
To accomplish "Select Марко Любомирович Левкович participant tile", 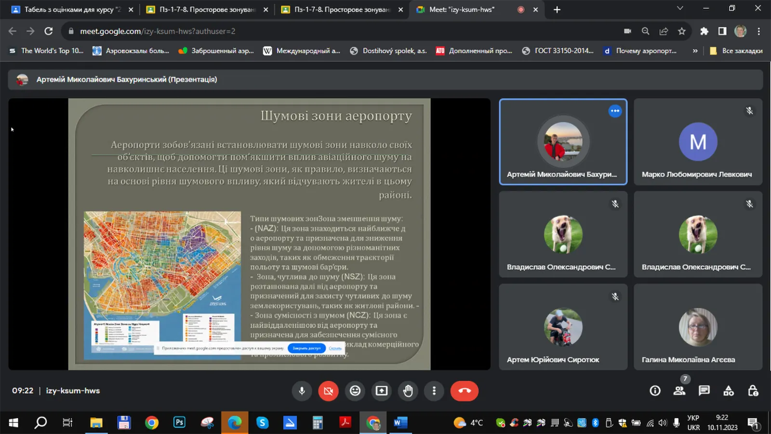I will 698,142.
